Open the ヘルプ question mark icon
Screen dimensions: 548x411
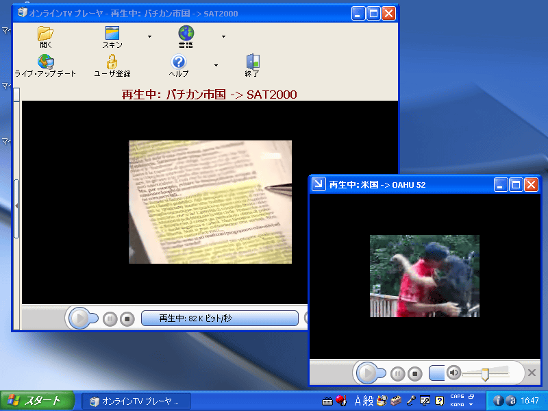point(179,62)
